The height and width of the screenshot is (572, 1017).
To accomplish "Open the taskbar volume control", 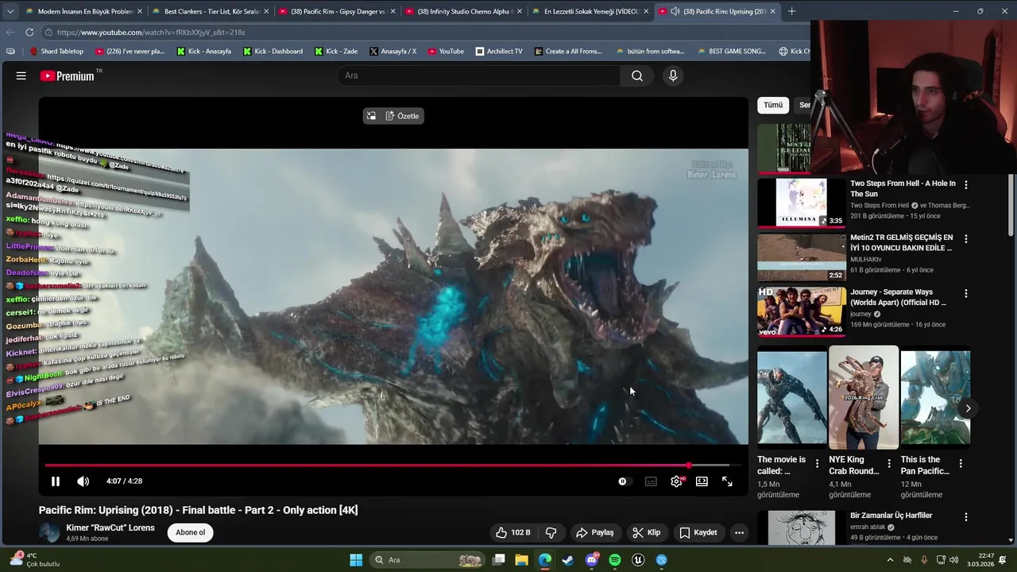I will point(953,560).
